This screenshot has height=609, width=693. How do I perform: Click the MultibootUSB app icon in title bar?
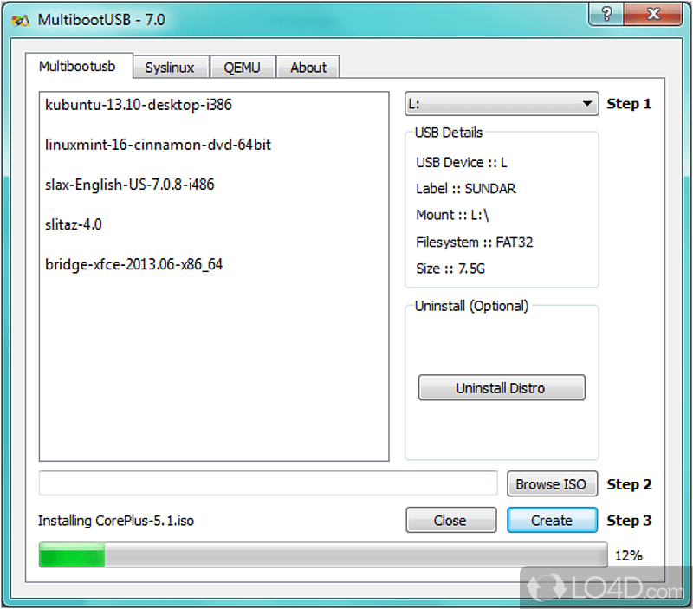[20, 20]
